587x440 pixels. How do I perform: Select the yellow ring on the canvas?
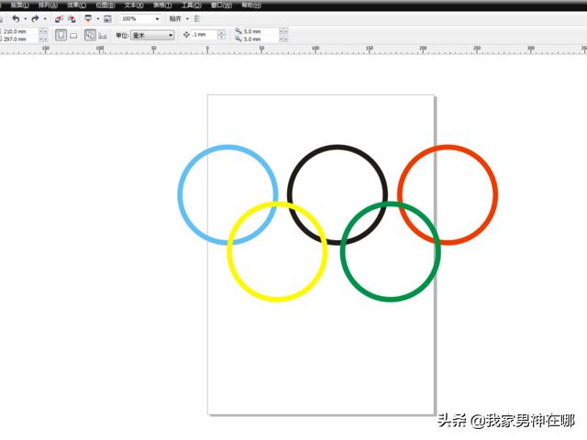(x=277, y=299)
